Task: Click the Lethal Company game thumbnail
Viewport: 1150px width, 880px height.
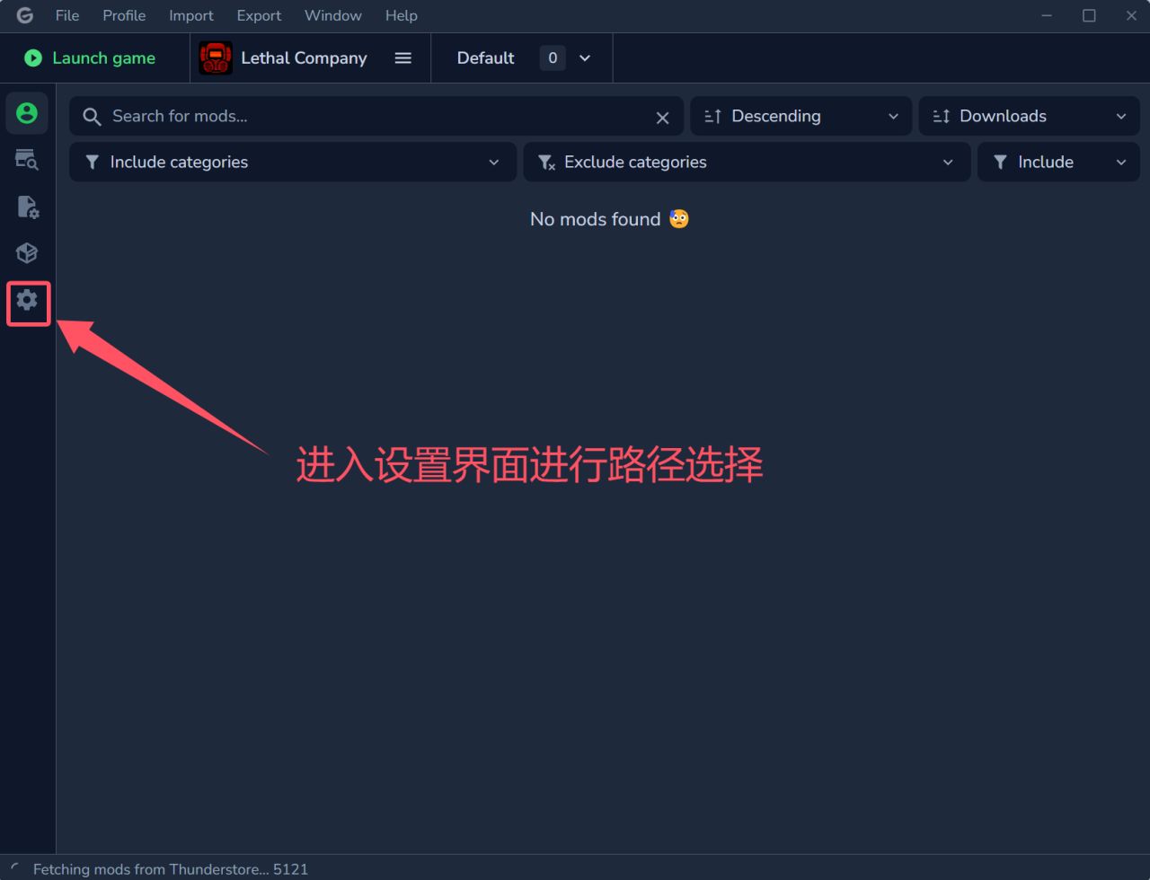Action: pos(216,58)
